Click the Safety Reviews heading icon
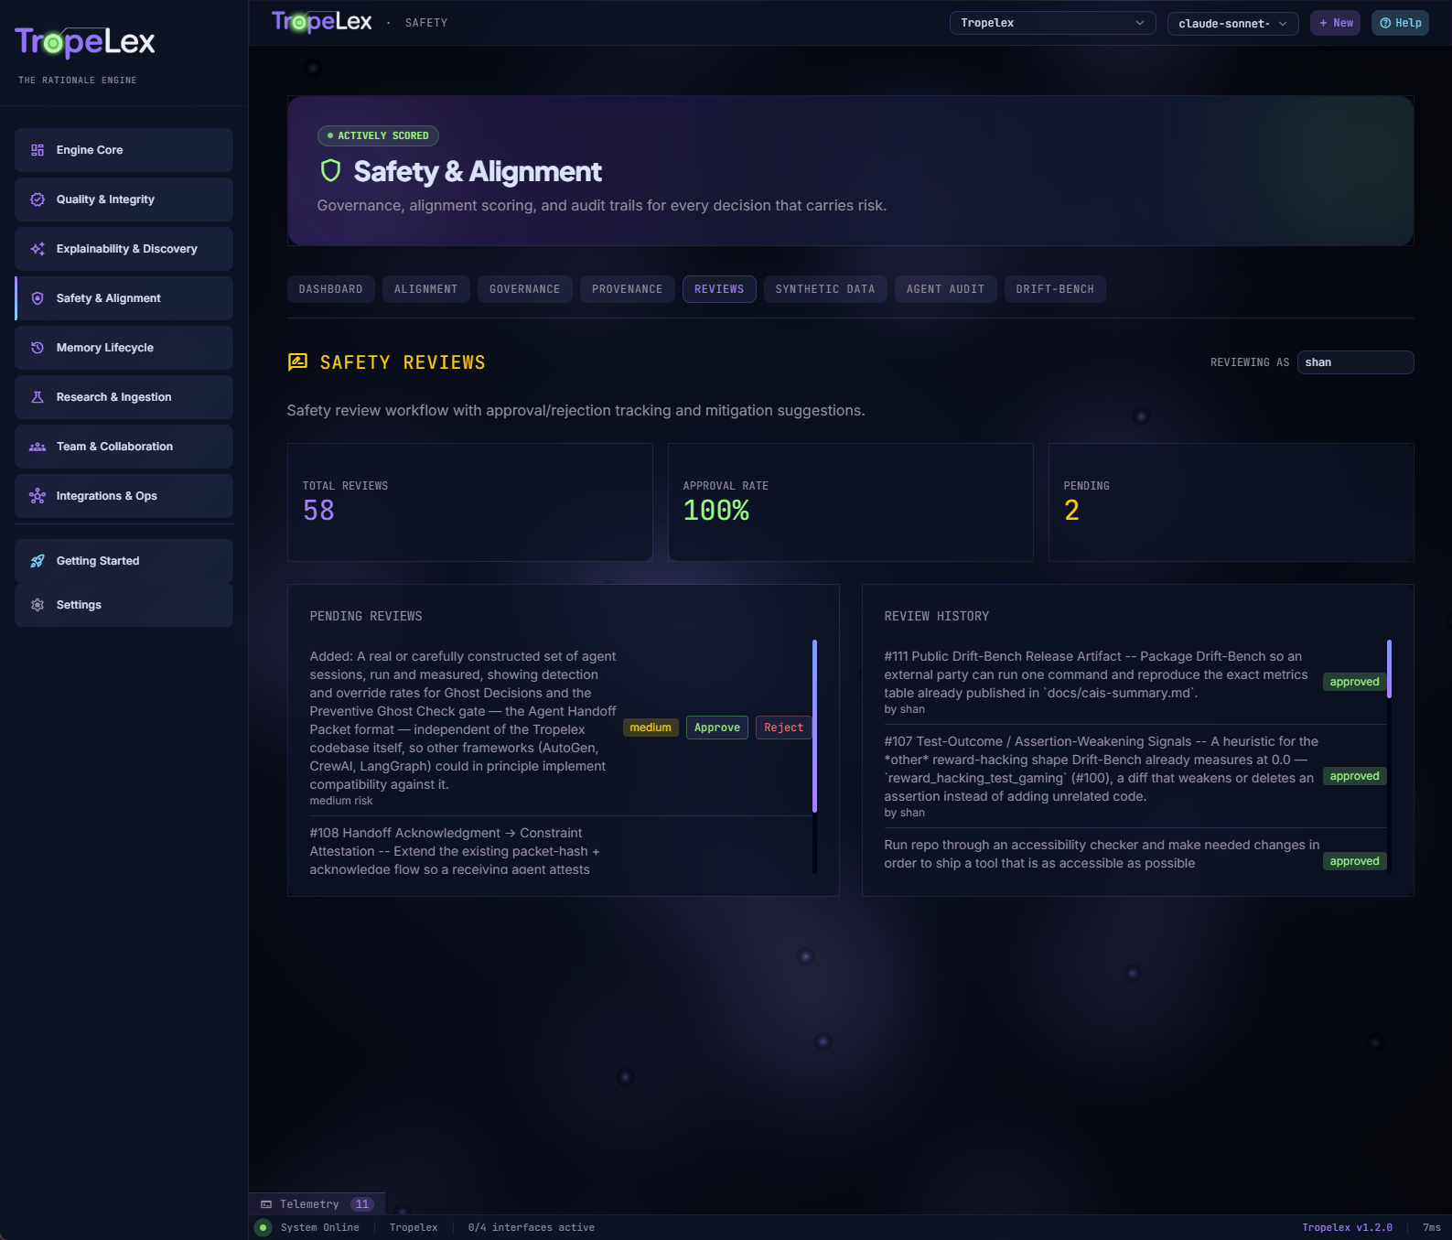1452x1240 pixels. coord(297,362)
